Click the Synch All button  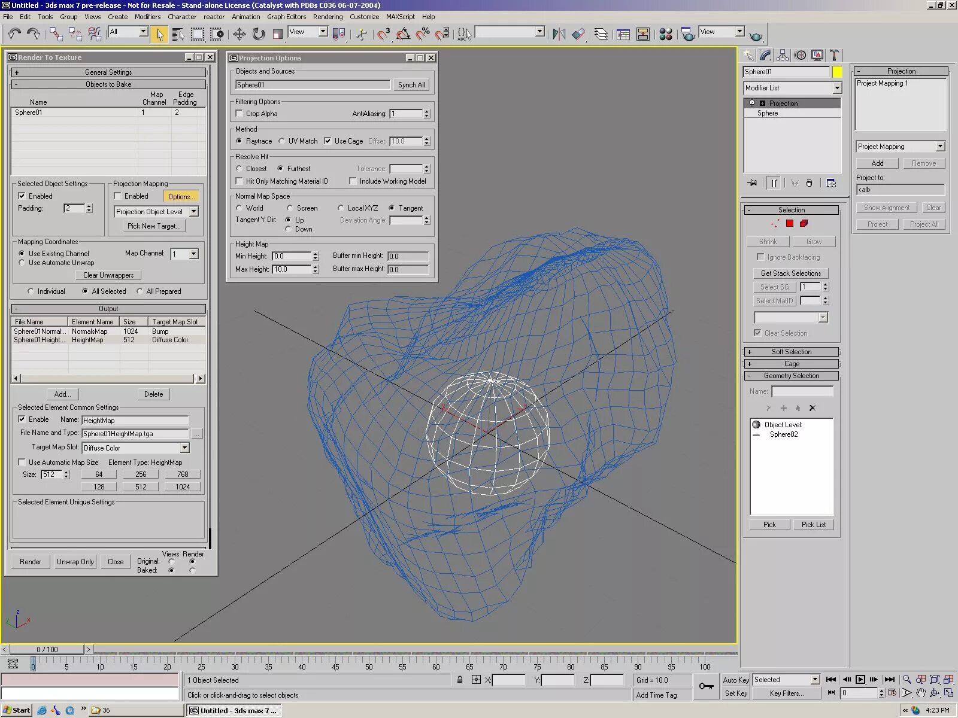point(411,84)
